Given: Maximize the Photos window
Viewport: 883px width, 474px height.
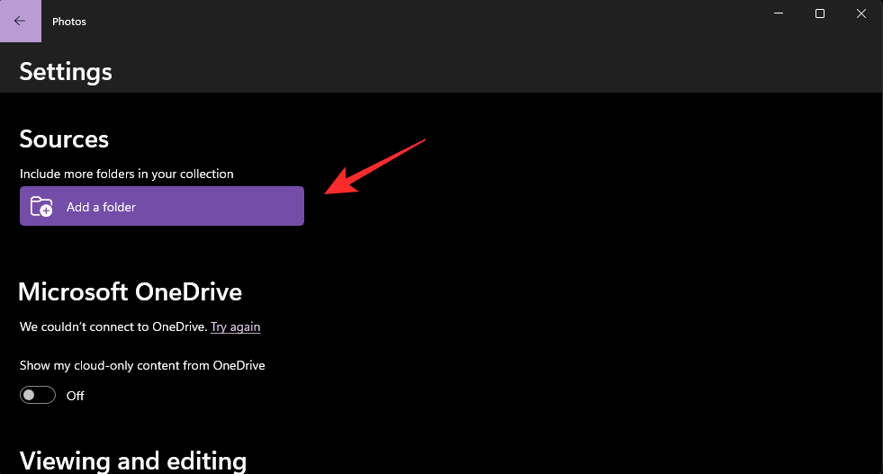Looking at the screenshot, I should click(x=820, y=13).
